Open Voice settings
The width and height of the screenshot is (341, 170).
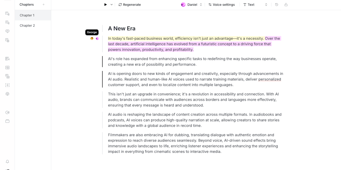(221, 5)
